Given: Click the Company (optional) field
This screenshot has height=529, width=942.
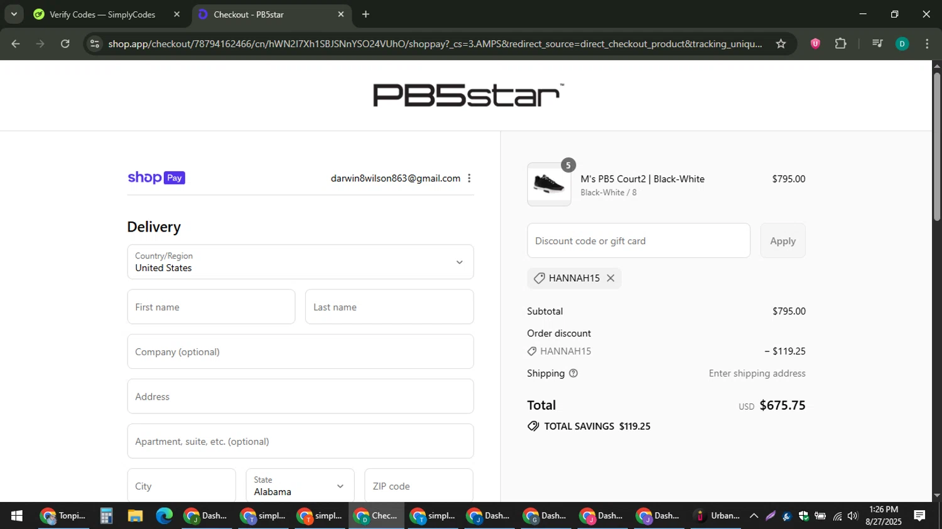Looking at the screenshot, I should [x=300, y=351].
